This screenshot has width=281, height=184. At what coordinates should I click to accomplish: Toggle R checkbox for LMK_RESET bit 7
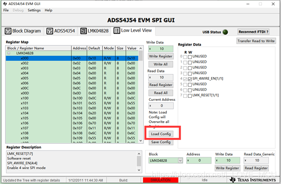point(185,96)
